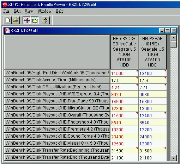The height and width of the screenshot is (164, 180).
Task: Click the blue 2.71 CPU utilization cell
Action: [152, 87]
